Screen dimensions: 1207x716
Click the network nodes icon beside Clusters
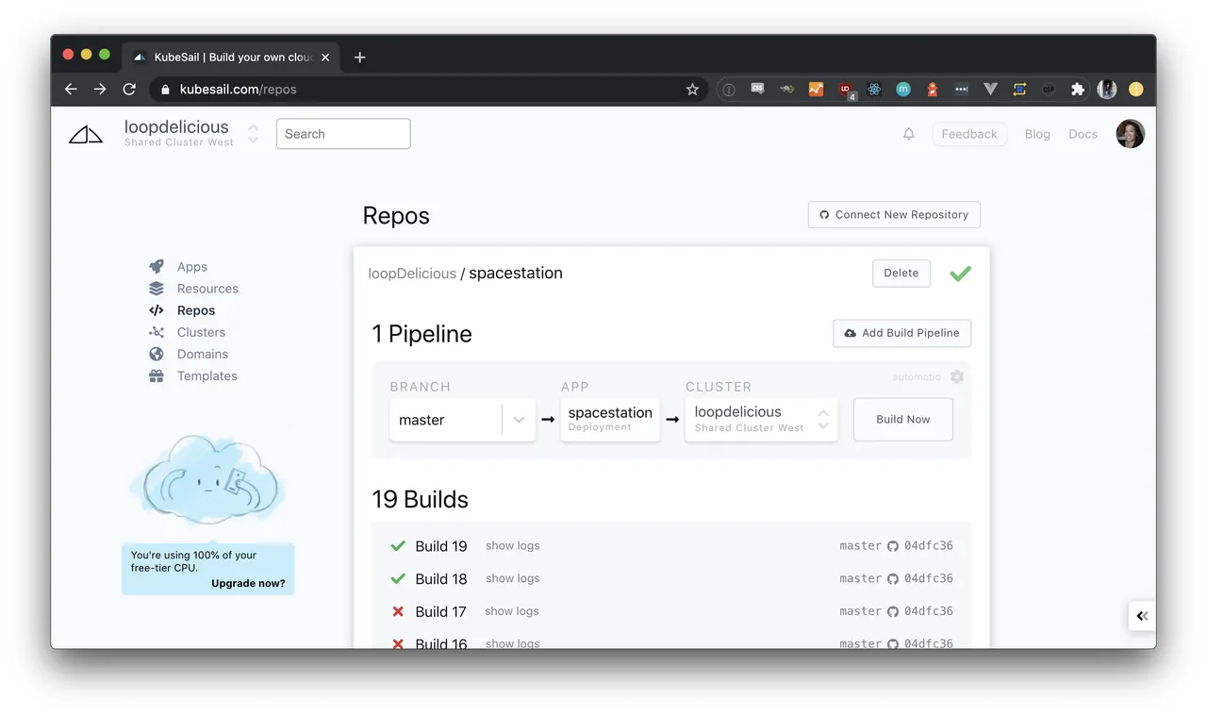point(157,332)
